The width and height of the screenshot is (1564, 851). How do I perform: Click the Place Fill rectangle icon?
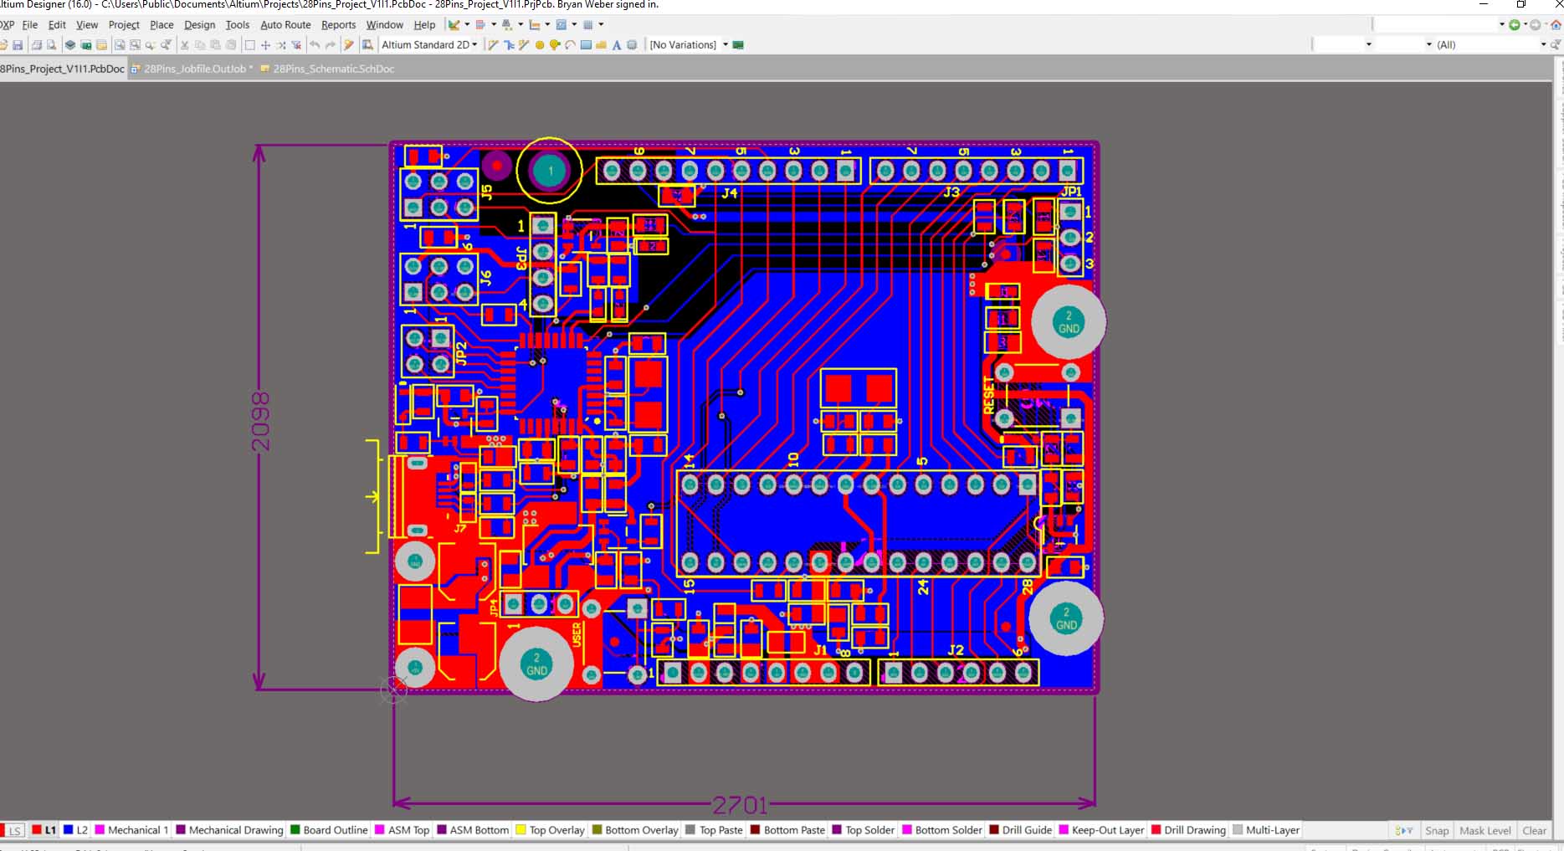coord(586,45)
